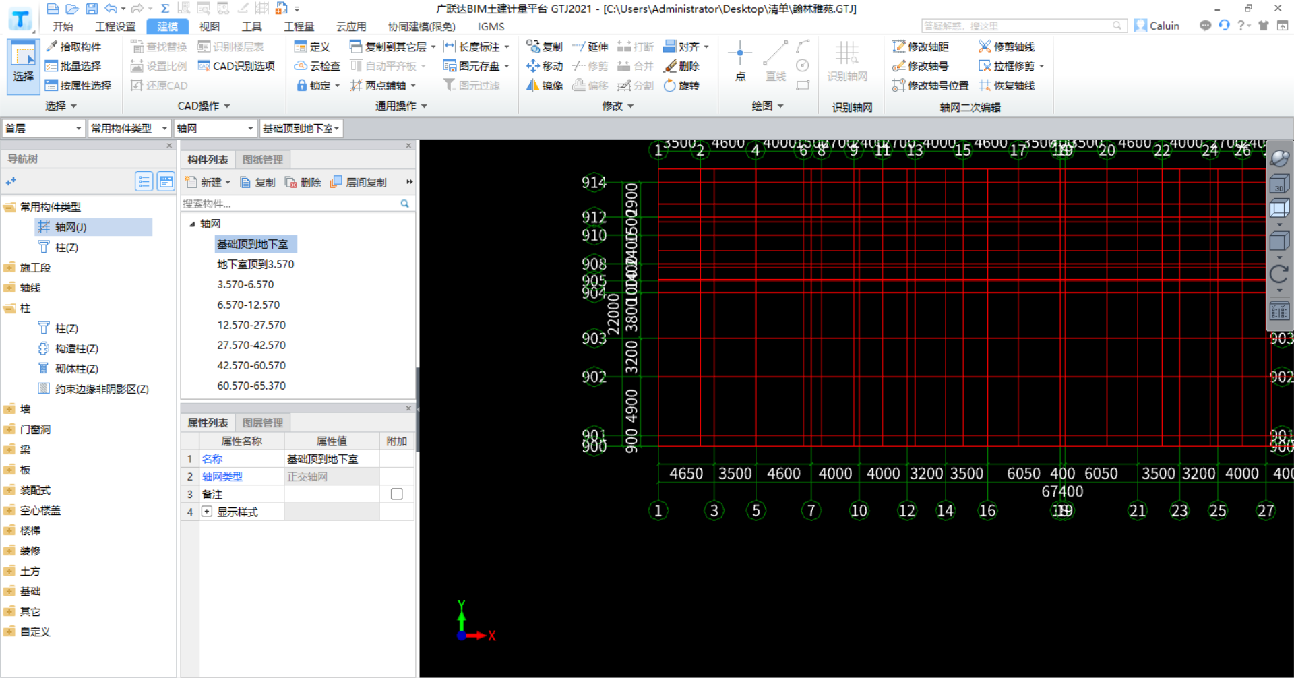The image size is (1294, 678).
Task: Click the 删除 delete tool in modify group
Action: coord(682,66)
